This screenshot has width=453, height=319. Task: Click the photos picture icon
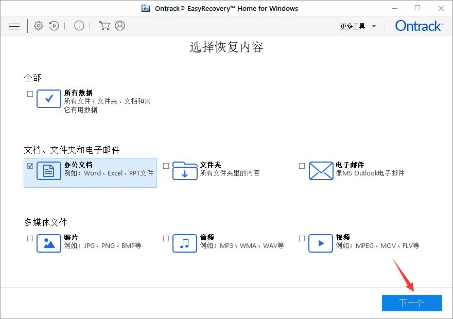click(x=49, y=243)
